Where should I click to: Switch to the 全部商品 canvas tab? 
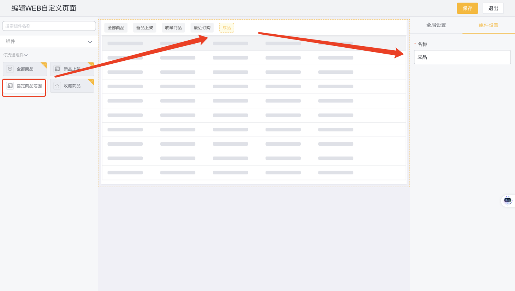(116, 28)
